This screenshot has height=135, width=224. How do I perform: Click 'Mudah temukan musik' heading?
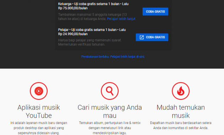(x=181, y=112)
